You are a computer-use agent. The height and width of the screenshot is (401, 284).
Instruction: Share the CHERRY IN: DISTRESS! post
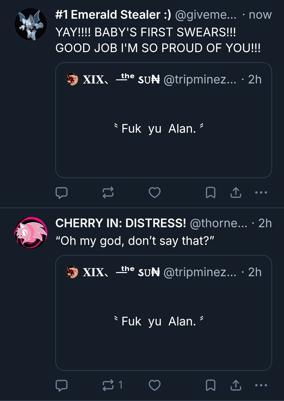coord(236,385)
